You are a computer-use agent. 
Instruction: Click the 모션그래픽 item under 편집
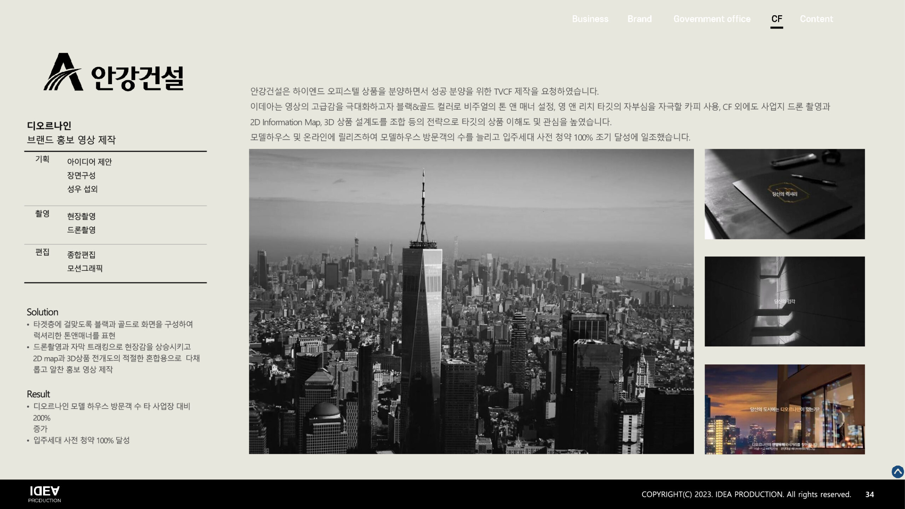click(85, 268)
